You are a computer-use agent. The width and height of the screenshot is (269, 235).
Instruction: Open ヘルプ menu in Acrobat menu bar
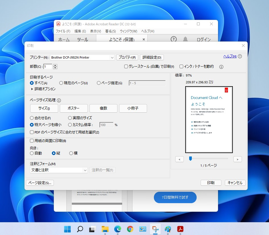click(148, 31)
